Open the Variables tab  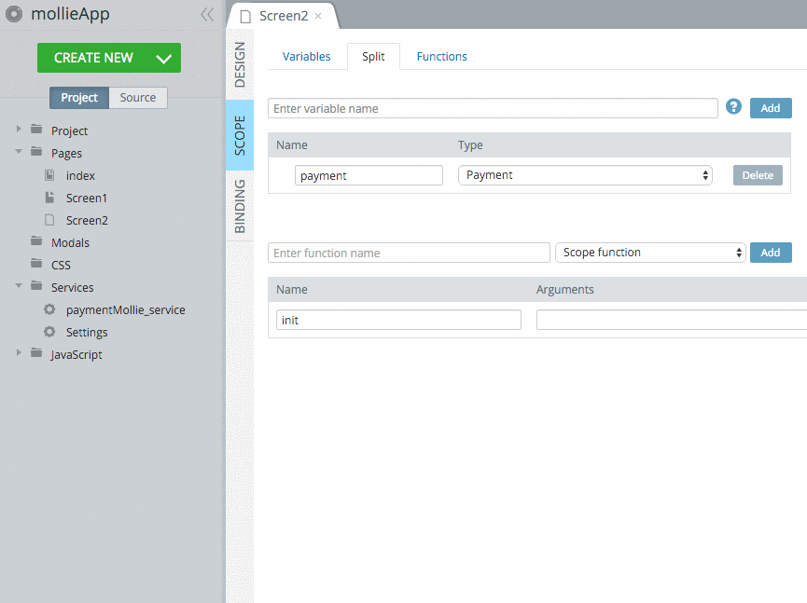(x=306, y=57)
